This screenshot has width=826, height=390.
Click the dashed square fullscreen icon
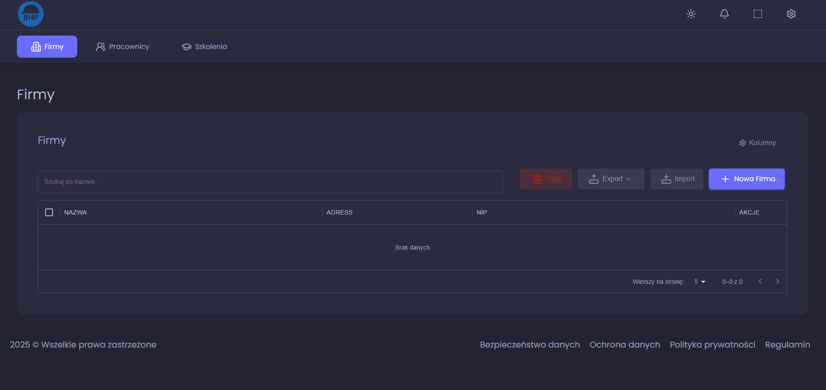point(758,14)
